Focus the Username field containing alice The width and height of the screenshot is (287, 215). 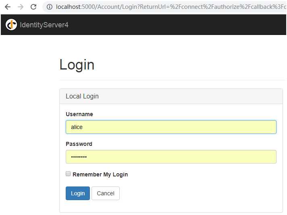pyautogui.click(x=171, y=127)
